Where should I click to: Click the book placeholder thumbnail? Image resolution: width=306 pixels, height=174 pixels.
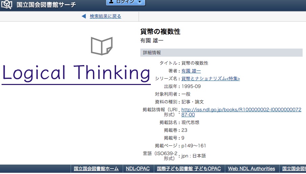tap(102, 46)
